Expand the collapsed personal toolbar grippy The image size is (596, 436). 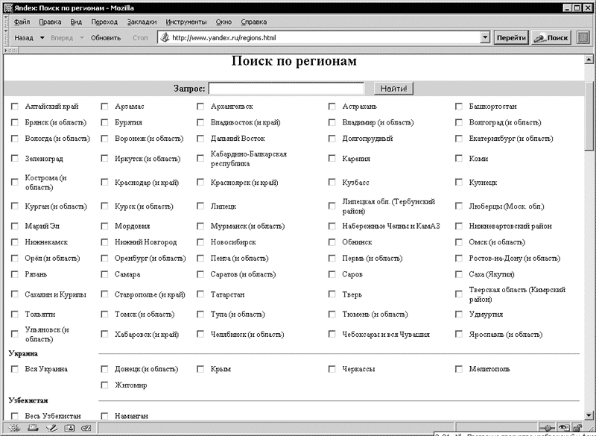tap(10, 50)
